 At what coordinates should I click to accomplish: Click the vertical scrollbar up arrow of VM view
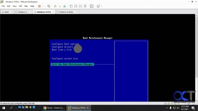(196, 15)
